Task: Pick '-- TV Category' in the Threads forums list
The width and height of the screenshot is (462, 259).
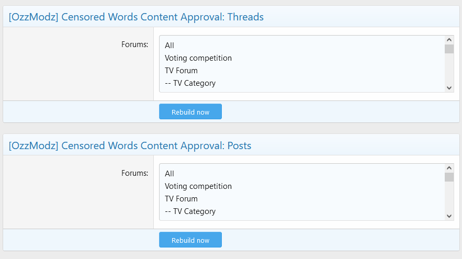Action: coord(190,83)
